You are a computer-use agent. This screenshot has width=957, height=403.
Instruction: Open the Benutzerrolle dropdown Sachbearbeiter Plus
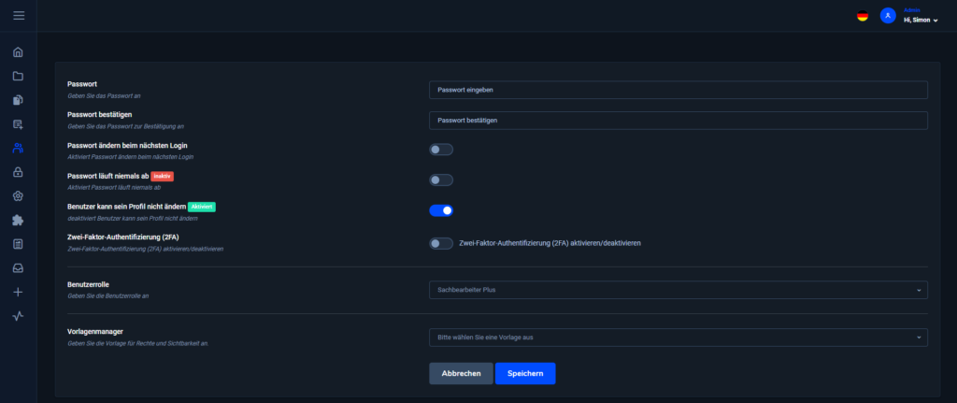(x=678, y=290)
